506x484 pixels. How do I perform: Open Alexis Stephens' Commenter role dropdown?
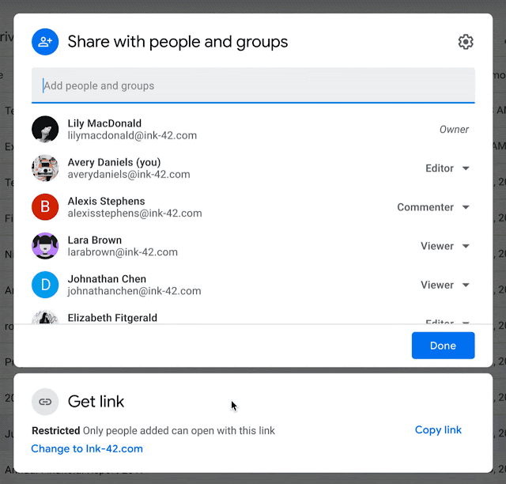[x=433, y=207]
